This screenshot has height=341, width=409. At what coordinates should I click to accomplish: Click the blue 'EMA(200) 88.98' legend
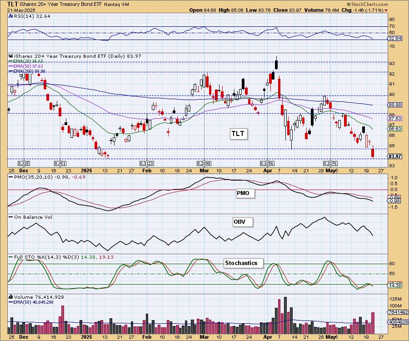click(27, 71)
